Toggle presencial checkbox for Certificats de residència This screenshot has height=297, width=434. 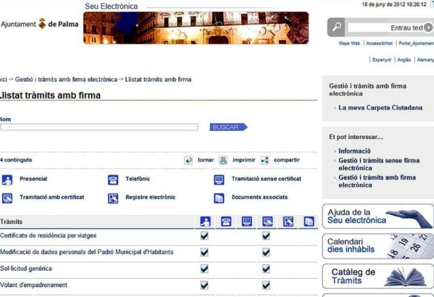tap(205, 236)
